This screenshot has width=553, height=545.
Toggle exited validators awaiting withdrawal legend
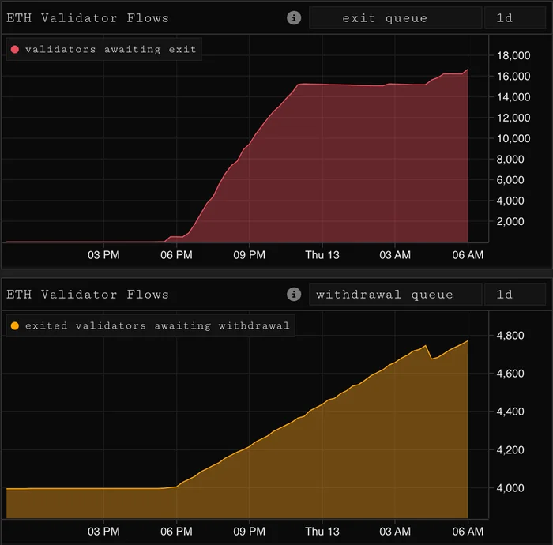pos(151,325)
